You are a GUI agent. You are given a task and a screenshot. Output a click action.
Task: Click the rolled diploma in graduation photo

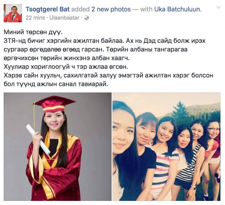pyautogui.click(x=38, y=139)
